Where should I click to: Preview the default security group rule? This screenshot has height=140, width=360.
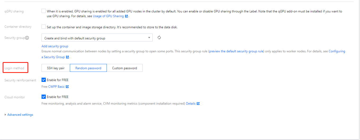[236, 51]
